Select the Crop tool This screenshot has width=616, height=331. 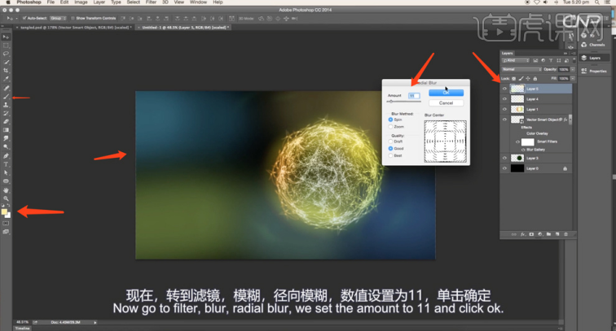click(x=6, y=71)
